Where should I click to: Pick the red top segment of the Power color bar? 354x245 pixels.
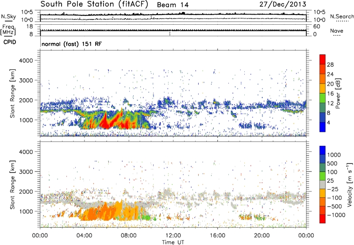point(323,60)
